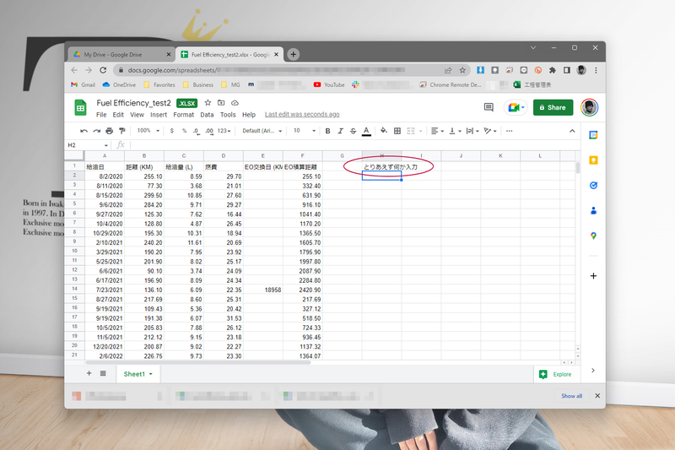The height and width of the screenshot is (450, 675).
Task: Open Keep in side panel
Action: 593,160
